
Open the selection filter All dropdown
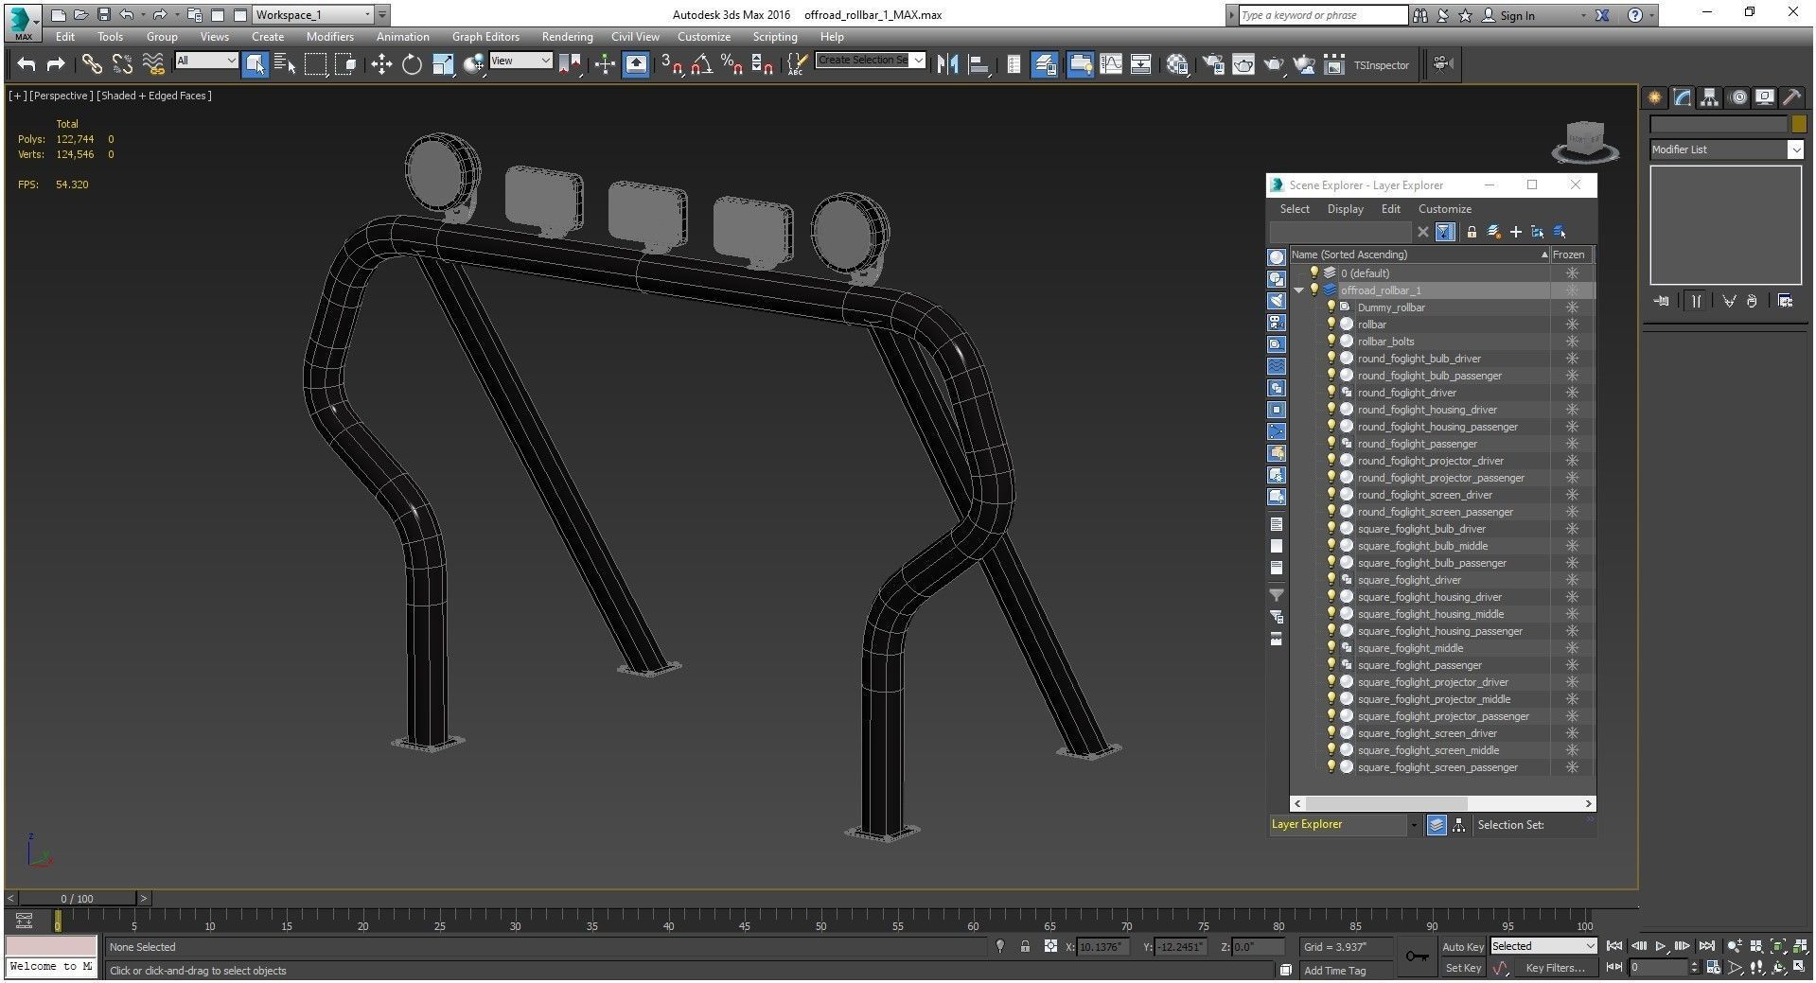pos(205,61)
